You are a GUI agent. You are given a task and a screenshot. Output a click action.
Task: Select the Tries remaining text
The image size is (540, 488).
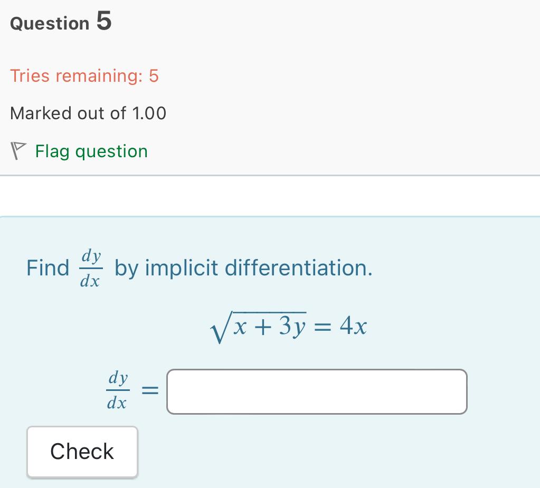click(x=84, y=76)
